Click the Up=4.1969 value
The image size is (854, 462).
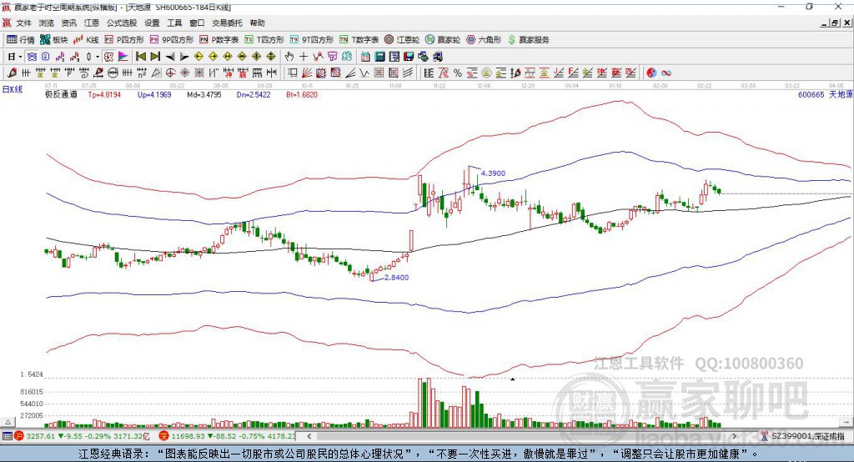(x=154, y=94)
